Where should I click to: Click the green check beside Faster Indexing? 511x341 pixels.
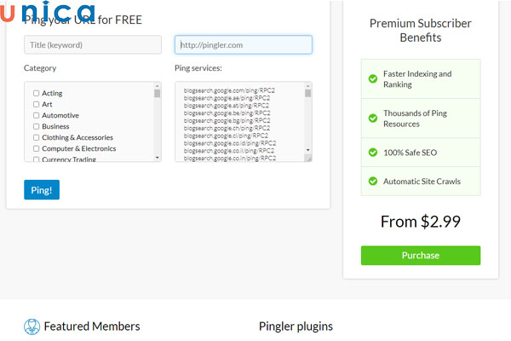(x=373, y=79)
